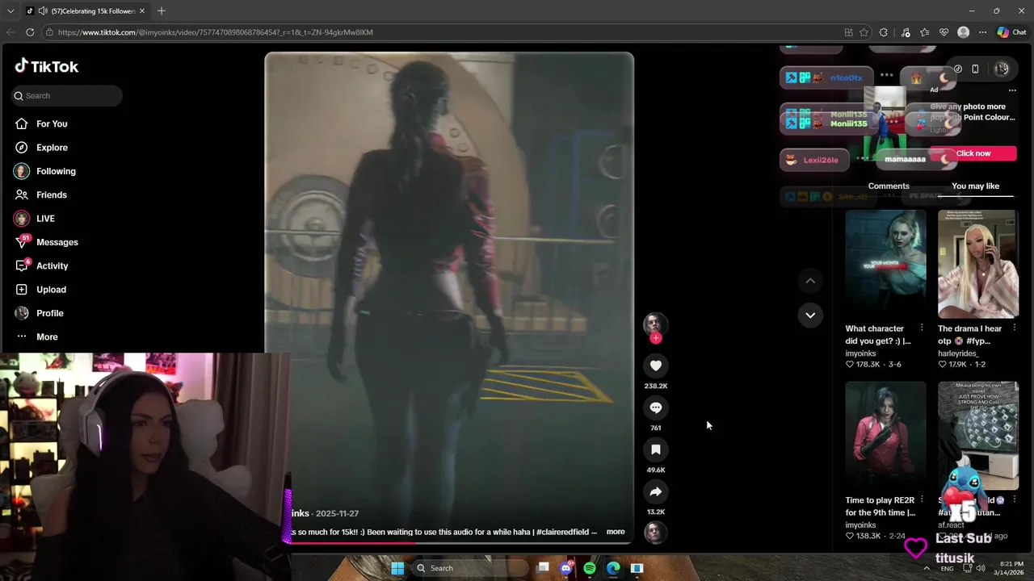Go to the next video with down arrow
This screenshot has width=1034, height=581.
click(810, 315)
